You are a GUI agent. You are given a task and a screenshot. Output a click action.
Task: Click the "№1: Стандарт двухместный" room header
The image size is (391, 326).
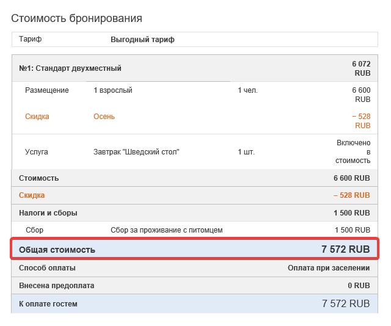point(70,68)
